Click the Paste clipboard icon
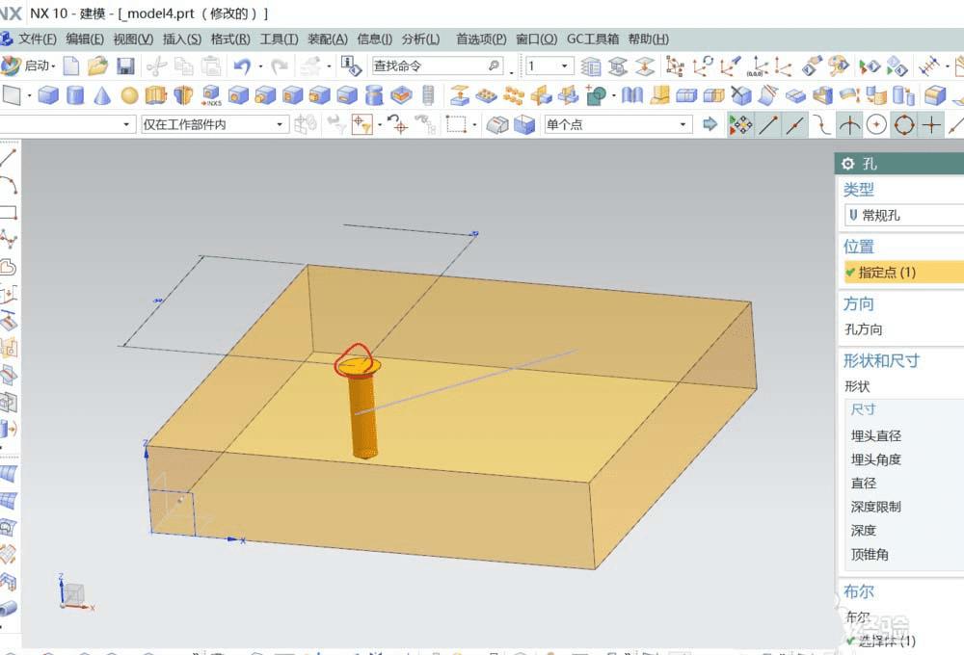This screenshot has width=964, height=655. coord(210,66)
